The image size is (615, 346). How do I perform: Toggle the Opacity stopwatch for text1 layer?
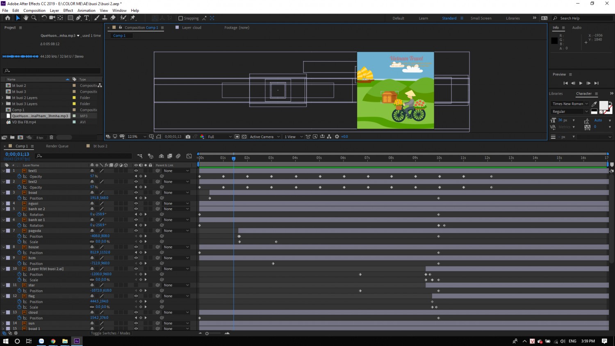(x=19, y=176)
